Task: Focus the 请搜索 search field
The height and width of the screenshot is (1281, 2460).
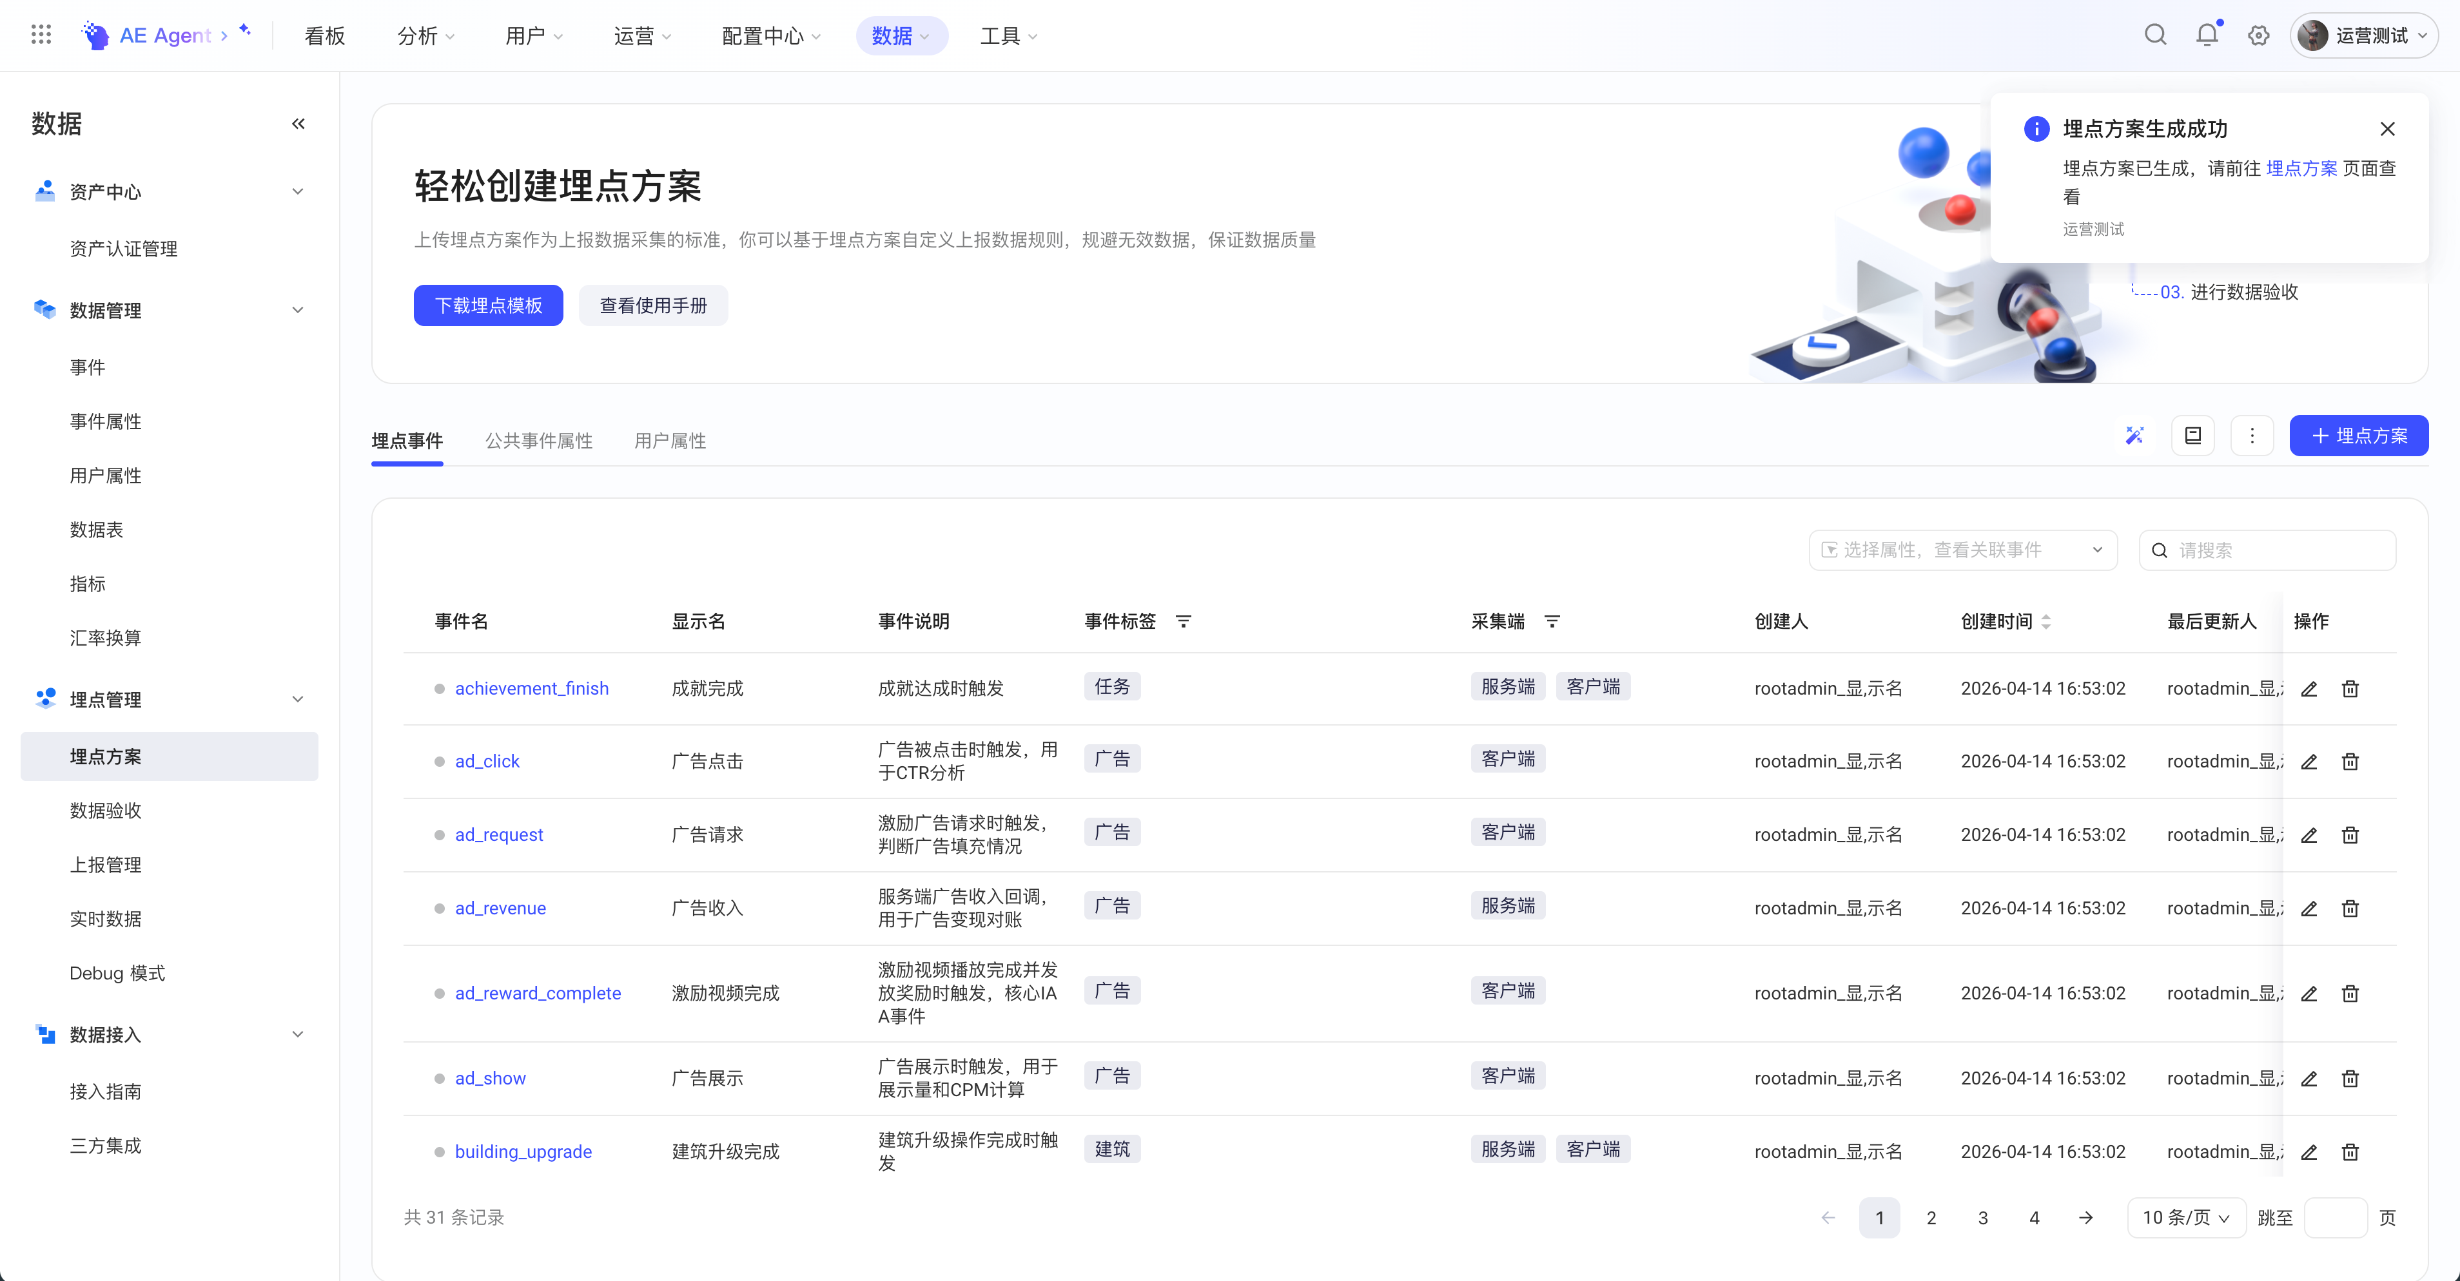Action: point(2267,551)
